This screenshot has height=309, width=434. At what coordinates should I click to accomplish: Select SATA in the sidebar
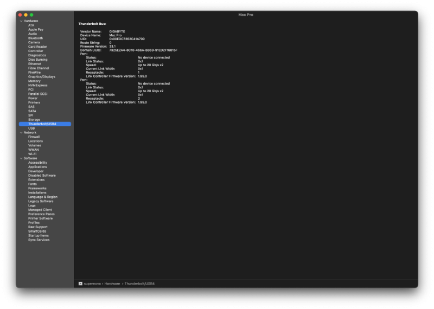pos(32,111)
